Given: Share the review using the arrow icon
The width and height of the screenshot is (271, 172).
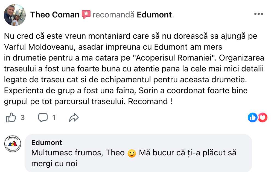Looking at the screenshot, I should click(74, 117).
